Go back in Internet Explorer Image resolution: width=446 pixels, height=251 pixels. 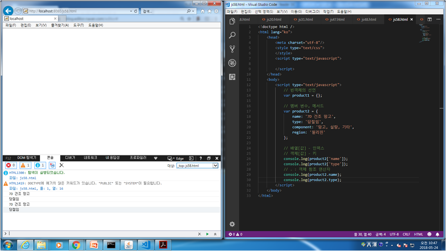[x=8, y=11]
